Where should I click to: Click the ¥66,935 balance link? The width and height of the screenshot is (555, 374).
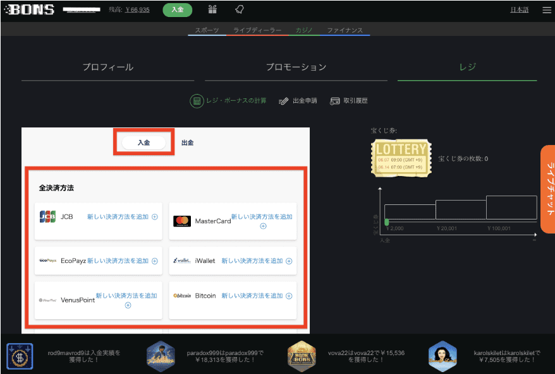(x=137, y=10)
